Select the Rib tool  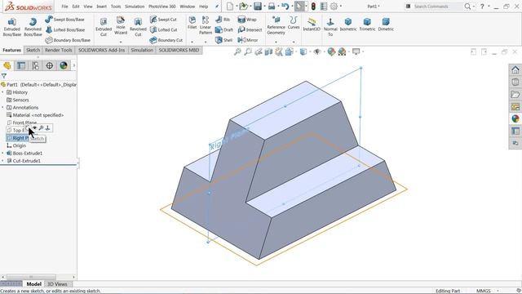223,20
